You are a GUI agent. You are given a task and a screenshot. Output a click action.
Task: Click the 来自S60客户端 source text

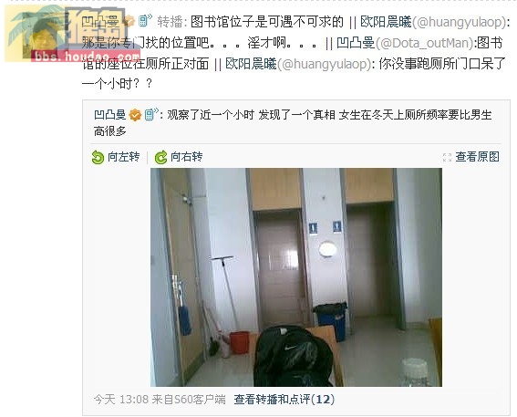point(189,400)
